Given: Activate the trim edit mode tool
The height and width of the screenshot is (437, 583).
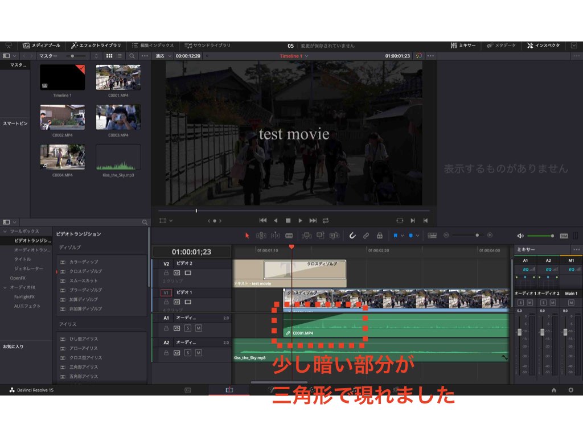Looking at the screenshot, I should (261, 236).
